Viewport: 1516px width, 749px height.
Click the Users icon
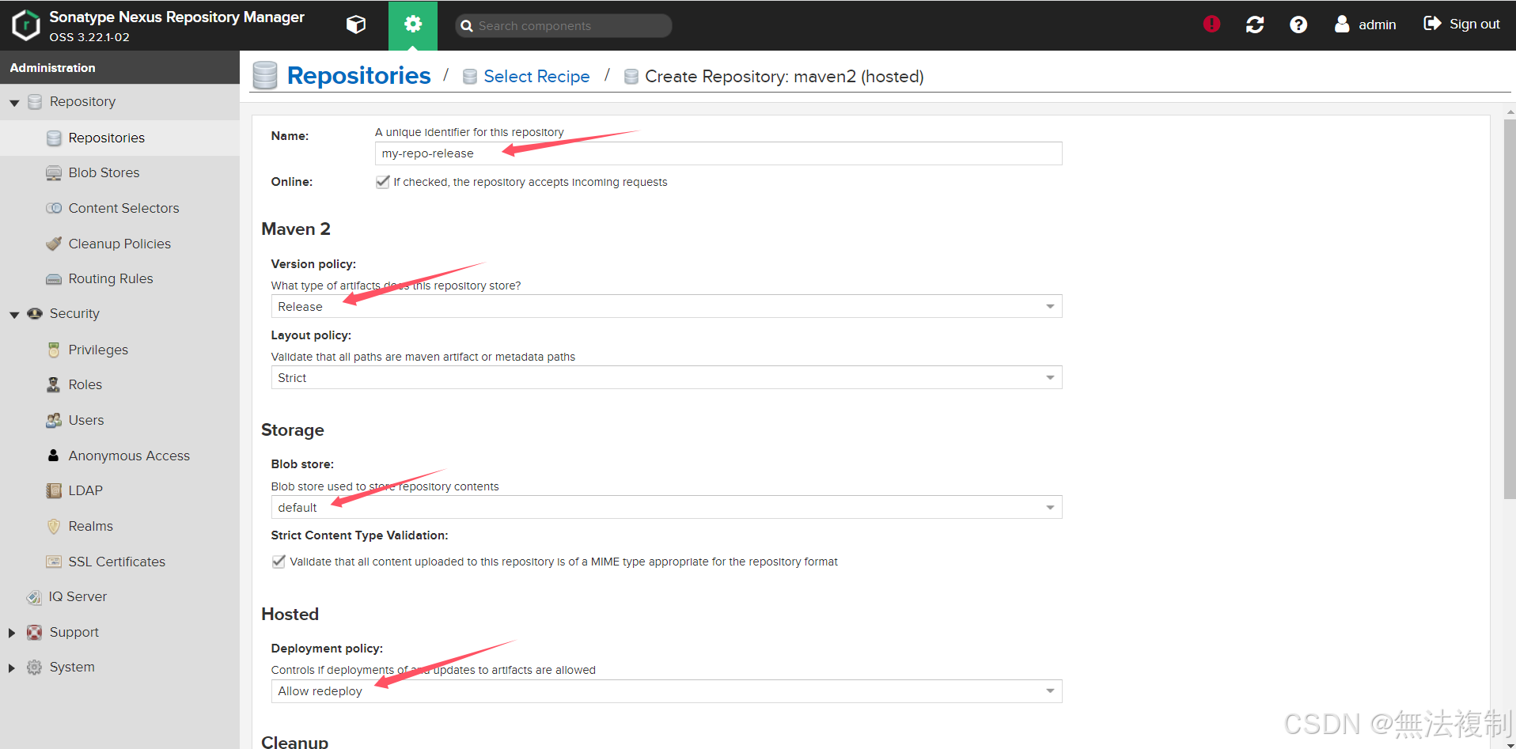tap(54, 420)
